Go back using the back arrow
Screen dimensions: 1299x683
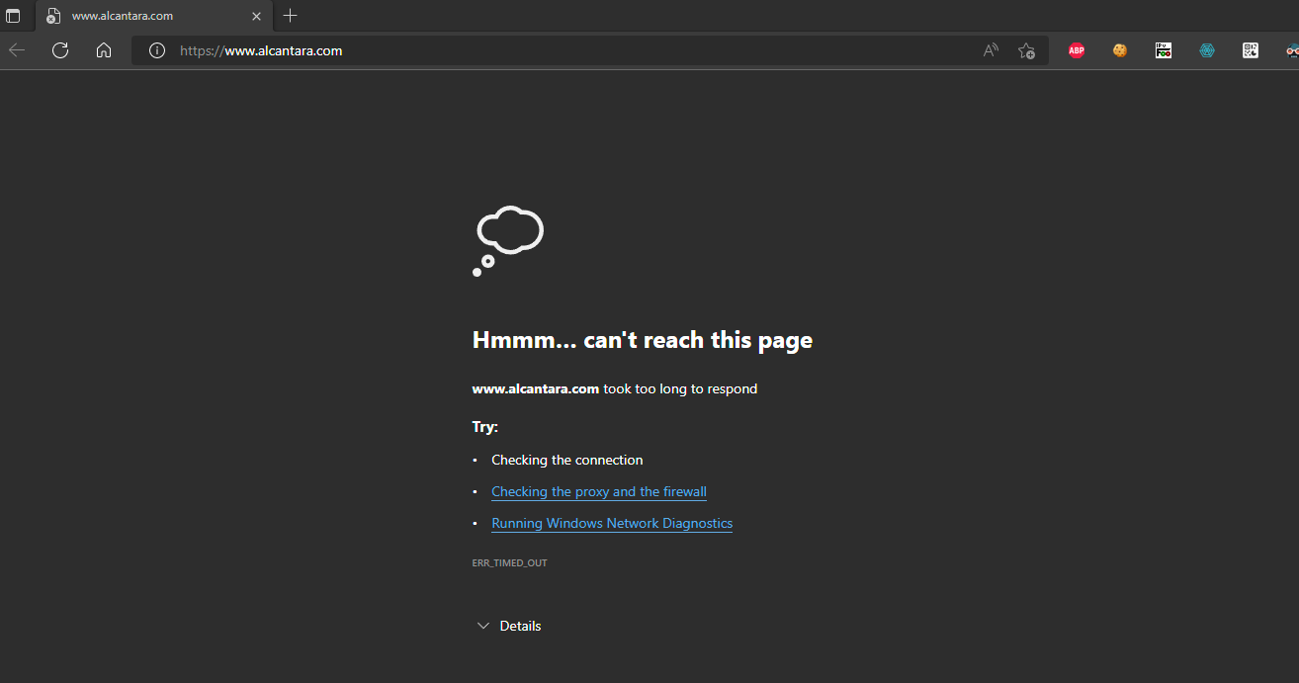(17, 50)
